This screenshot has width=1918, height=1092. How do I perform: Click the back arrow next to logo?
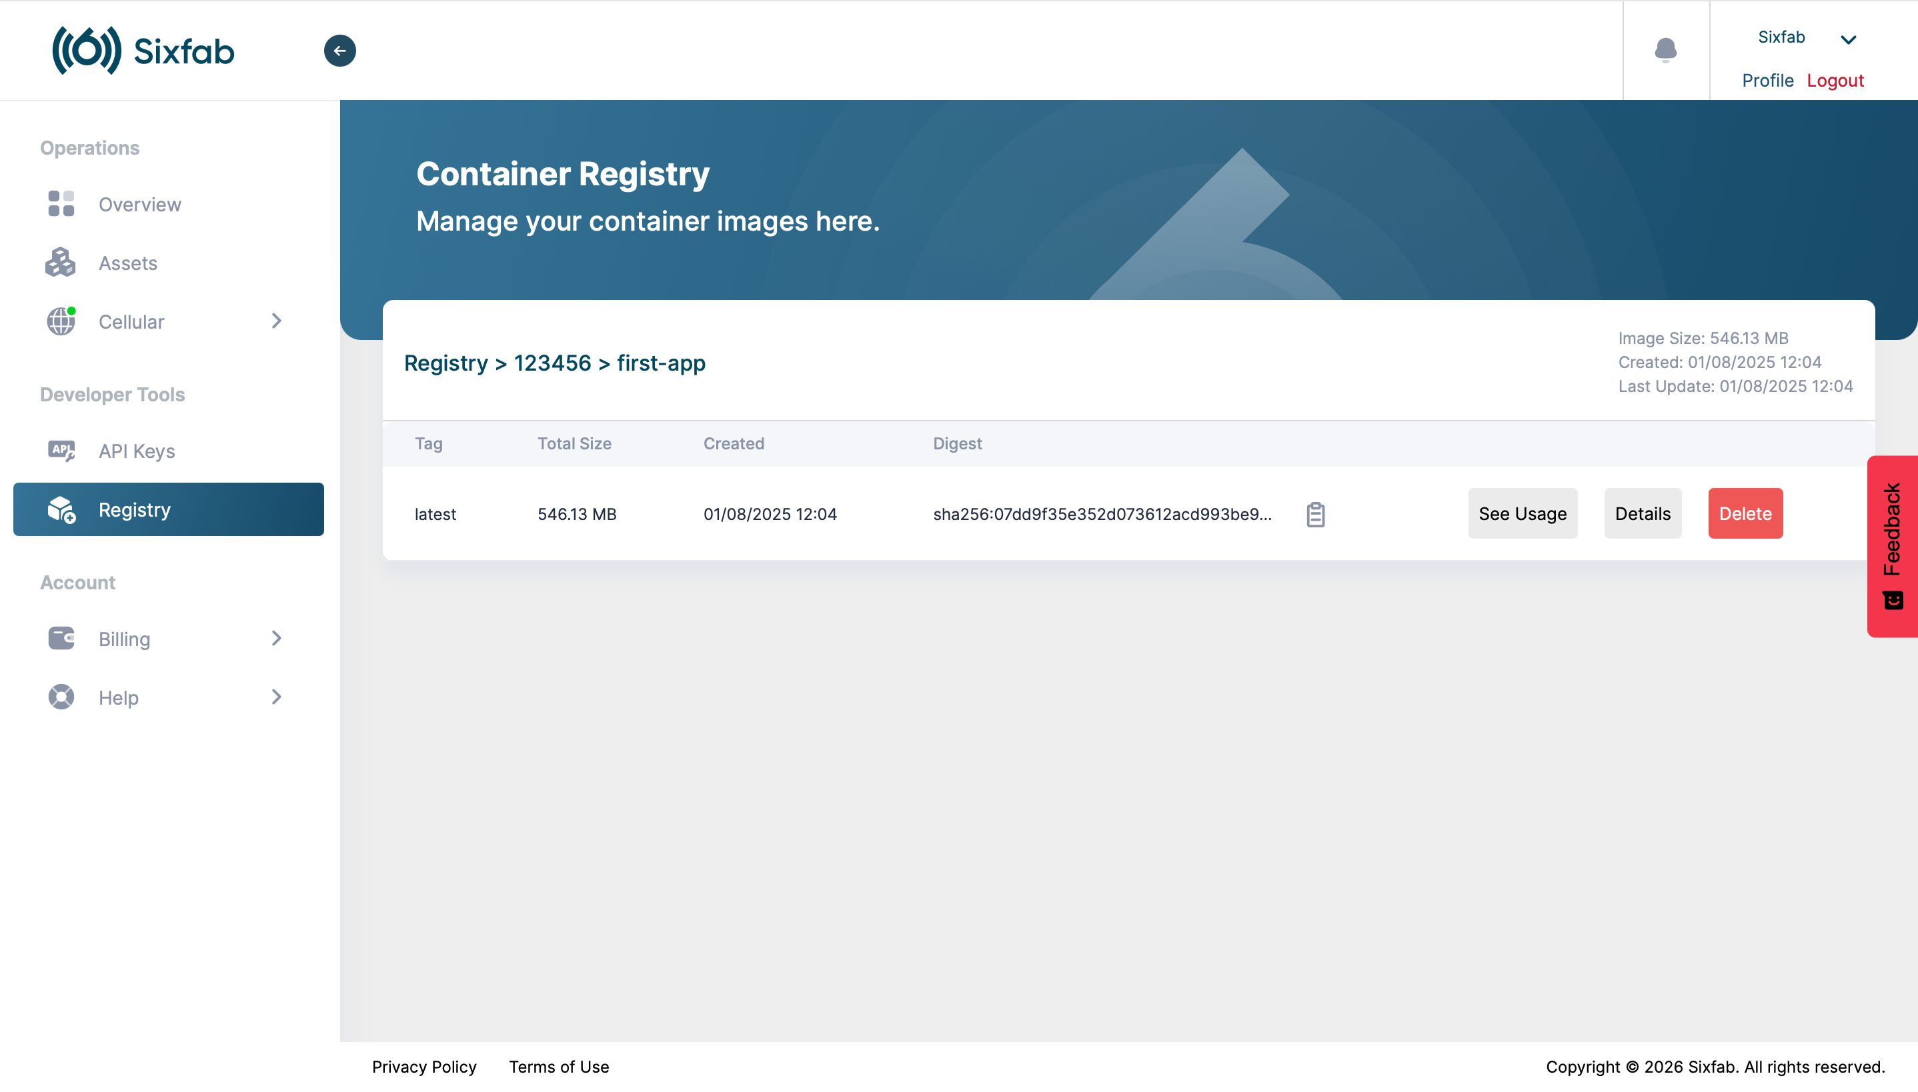(340, 50)
